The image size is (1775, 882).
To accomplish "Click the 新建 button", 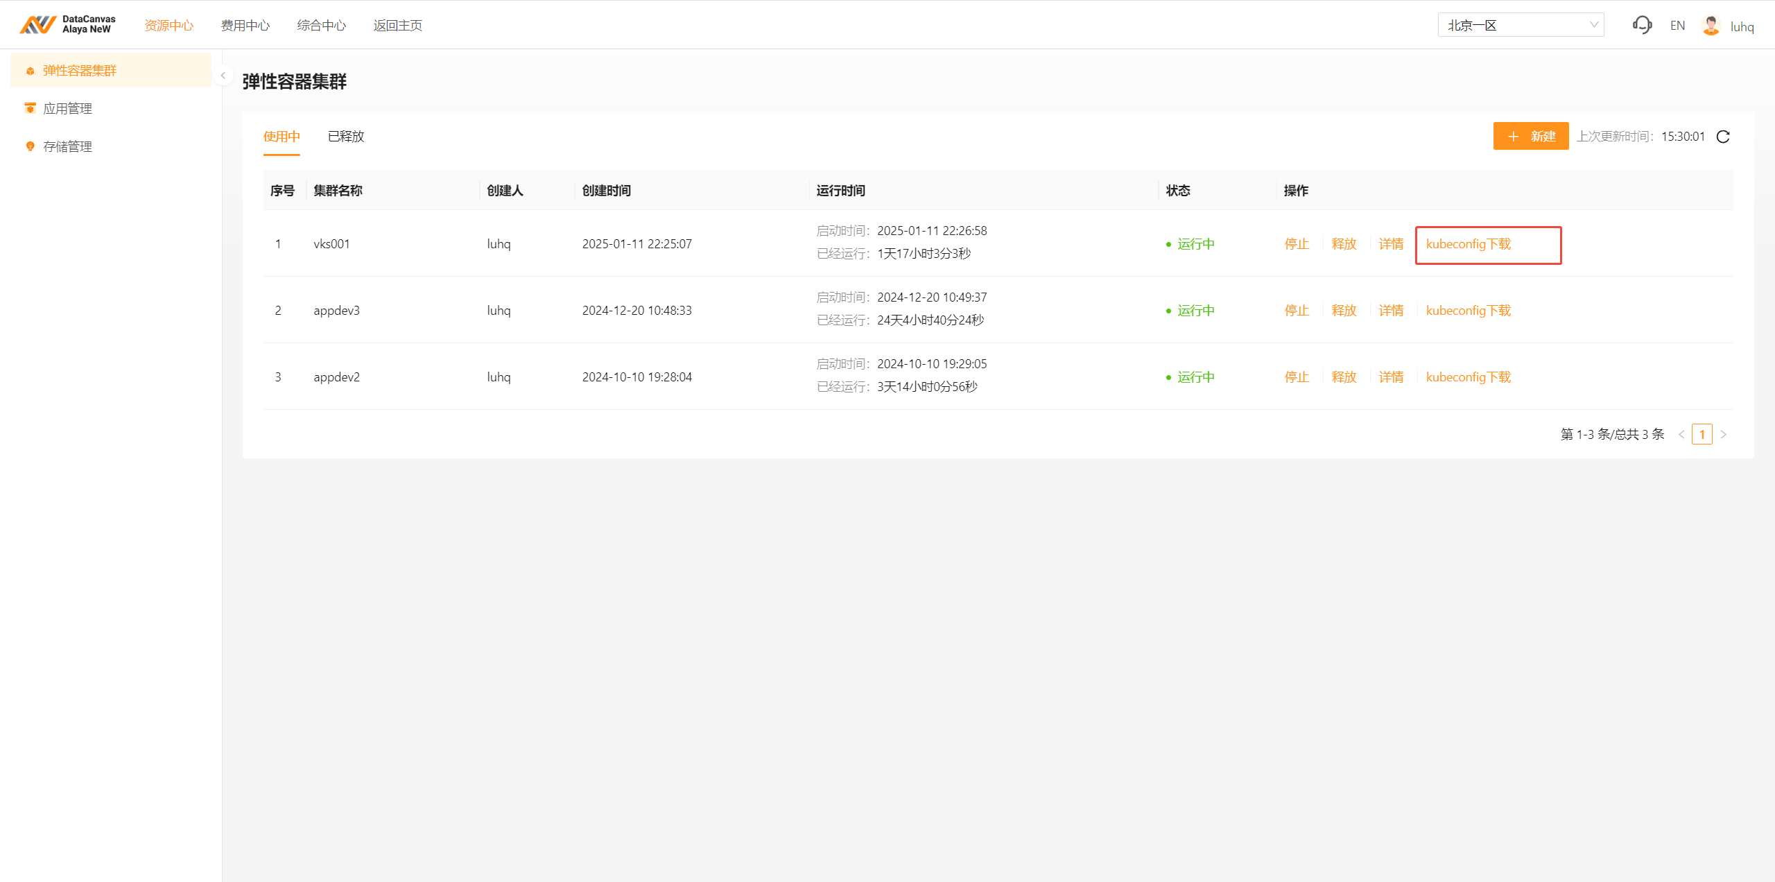I will tap(1531, 137).
